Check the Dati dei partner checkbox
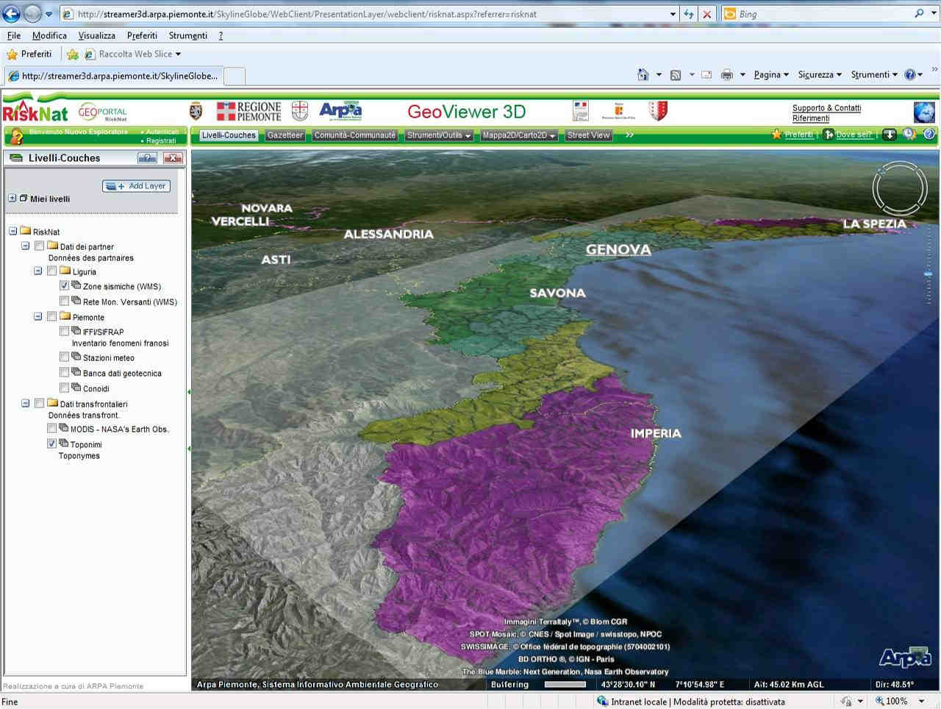The width and height of the screenshot is (941, 709). tap(40, 246)
